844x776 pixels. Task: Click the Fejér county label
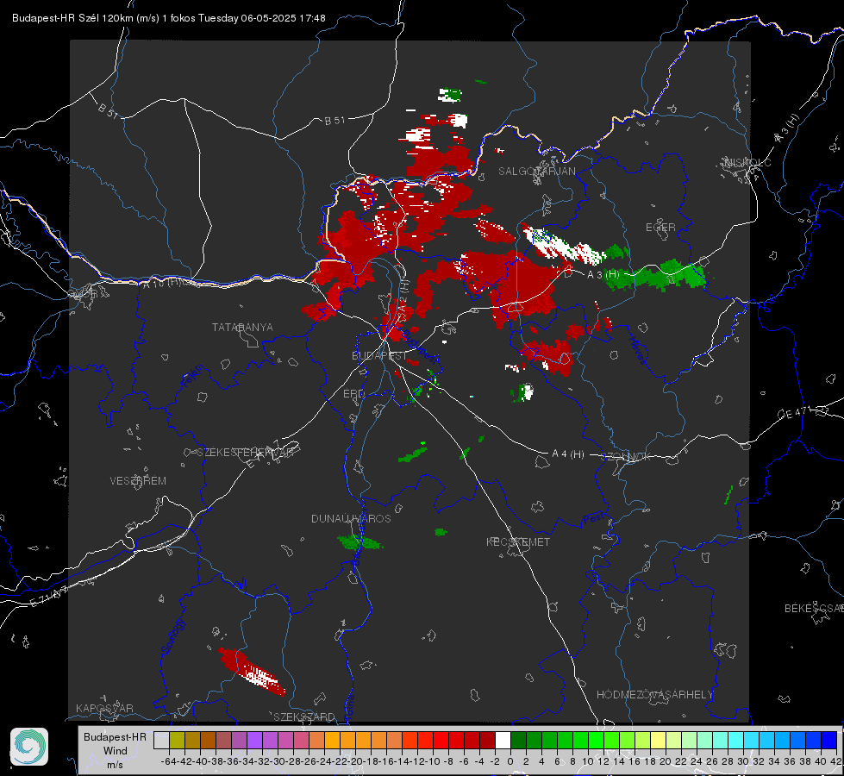click(193, 377)
